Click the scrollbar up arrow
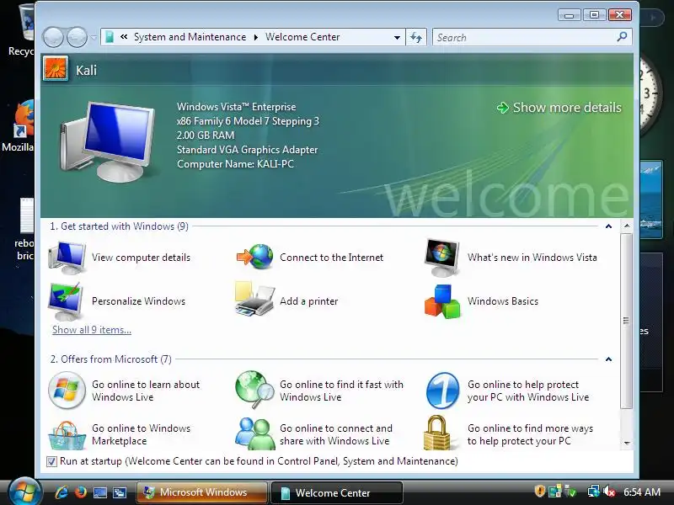The image size is (674, 505). click(627, 226)
